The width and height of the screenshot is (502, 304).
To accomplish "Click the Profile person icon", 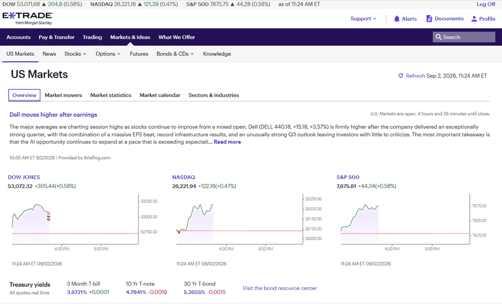I will click(474, 19).
